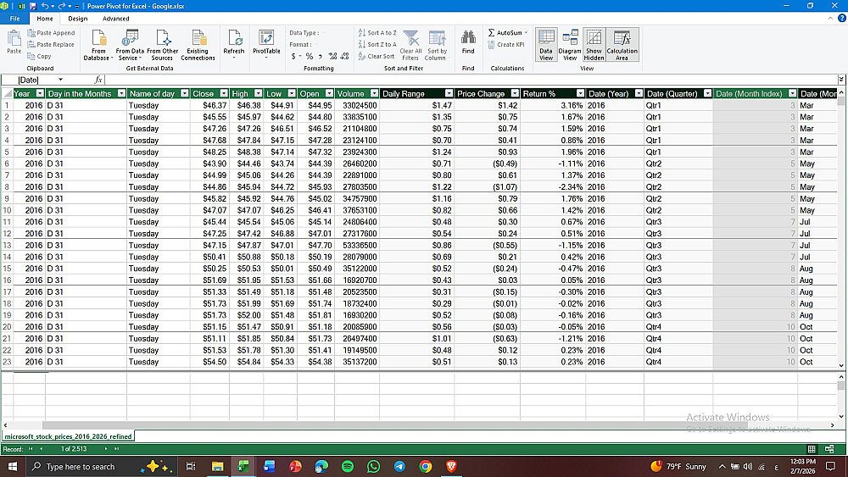Open File Explorer from the taskbar
Image resolution: width=848 pixels, height=477 pixels.
click(217, 466)
